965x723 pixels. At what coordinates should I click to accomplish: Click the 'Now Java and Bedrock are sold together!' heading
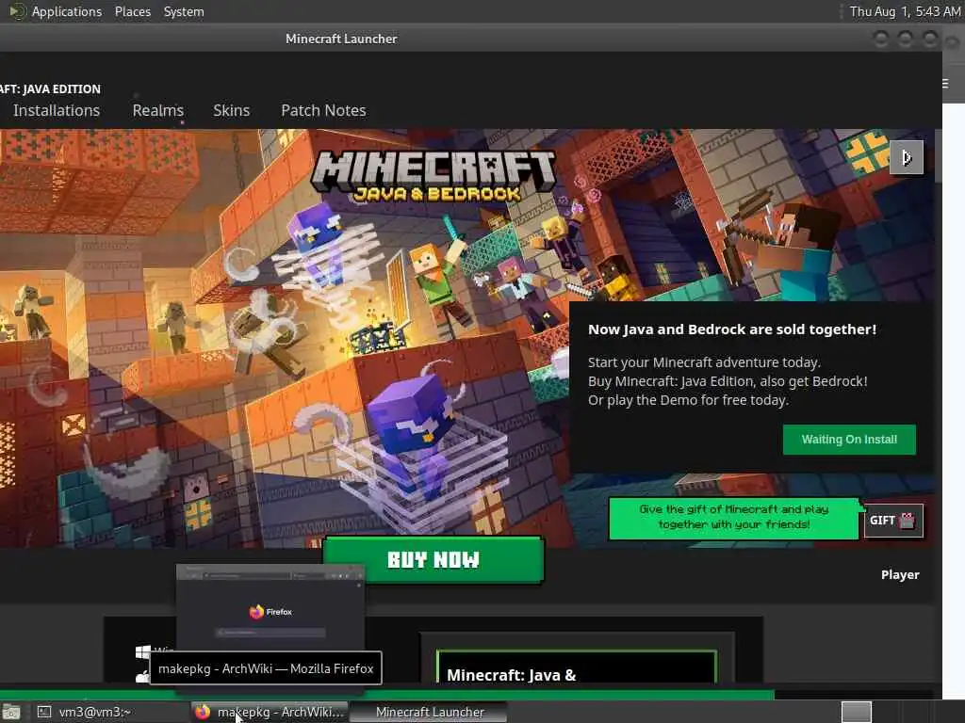click(731, 329)
